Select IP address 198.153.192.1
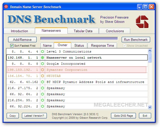Viewport: 160px width, 127px height. [x=23, y=70]
